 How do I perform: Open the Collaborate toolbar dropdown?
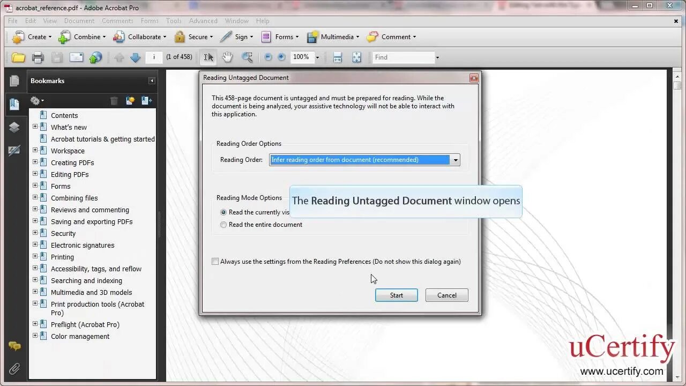[139, 37]
